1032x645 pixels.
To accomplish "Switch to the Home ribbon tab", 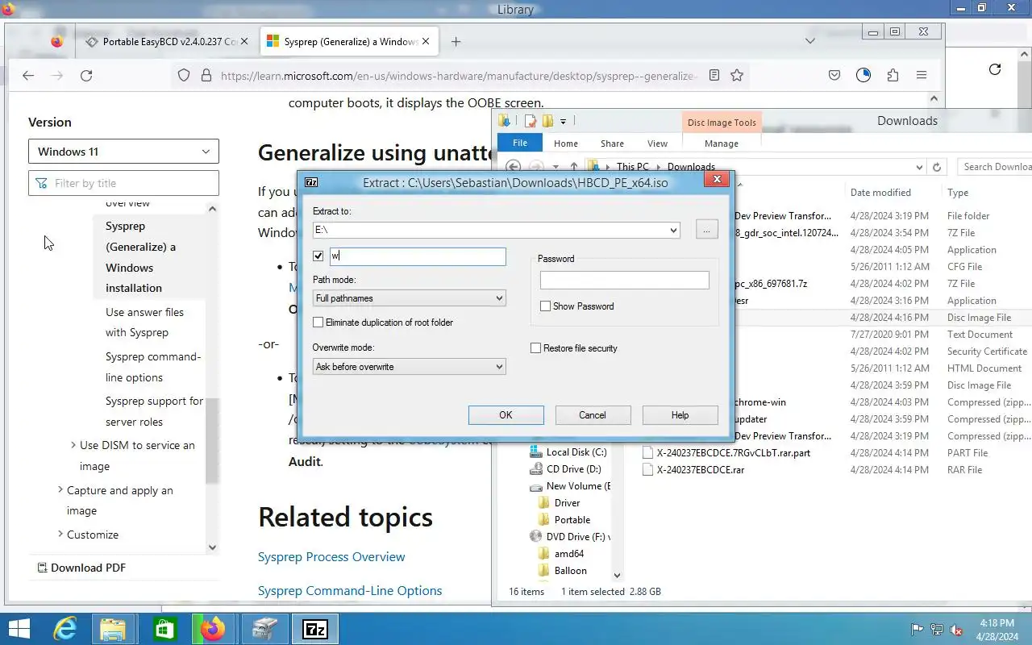I will (x=566, y=144).
